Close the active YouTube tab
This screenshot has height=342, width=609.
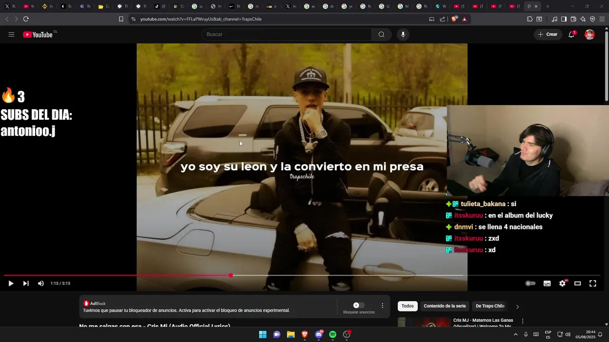coord(536,6)
